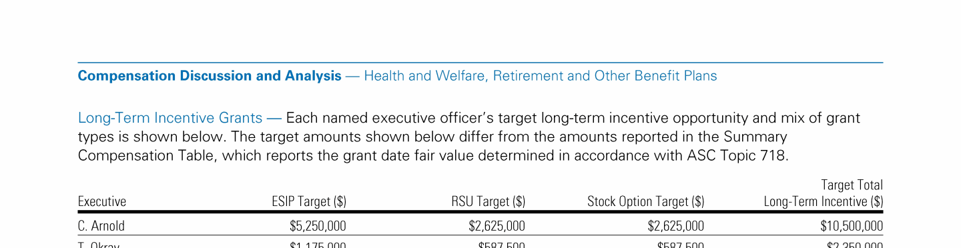Click the $10,500,000 total incentive value
Viewport: 961px width, 248px height.
(x=852, y=226)
